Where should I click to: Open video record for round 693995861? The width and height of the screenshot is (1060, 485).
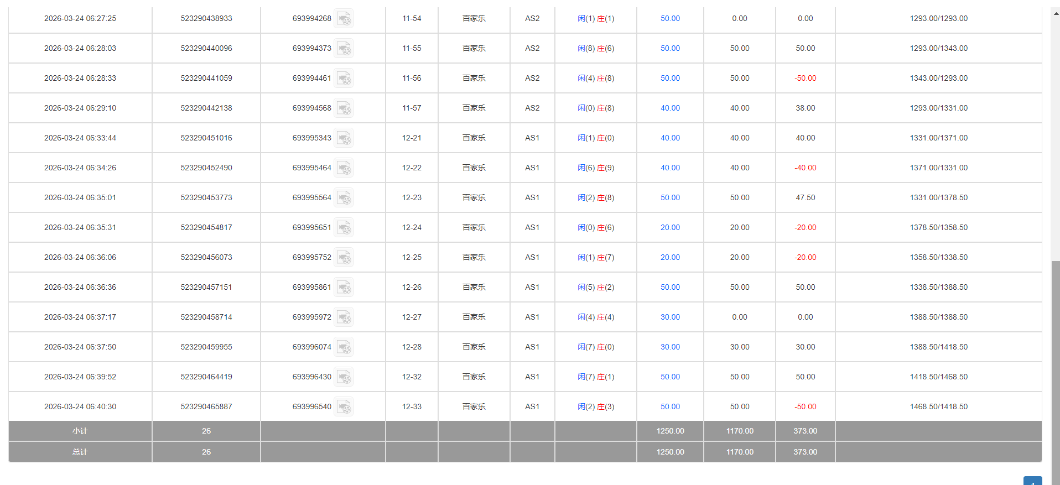click(344, 288)
